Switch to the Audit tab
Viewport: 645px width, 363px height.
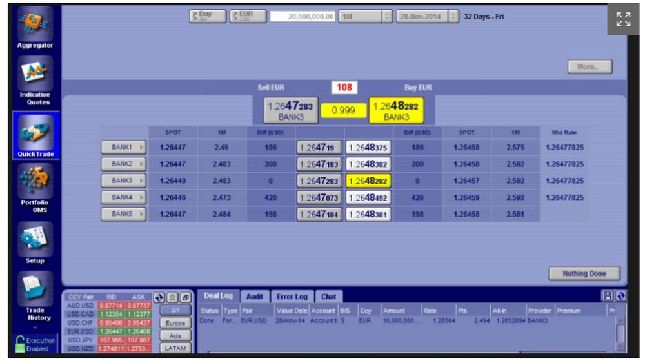coord(254,297)
